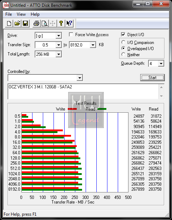
Task: Open the View menu
Action: click(x=21, y=14)
